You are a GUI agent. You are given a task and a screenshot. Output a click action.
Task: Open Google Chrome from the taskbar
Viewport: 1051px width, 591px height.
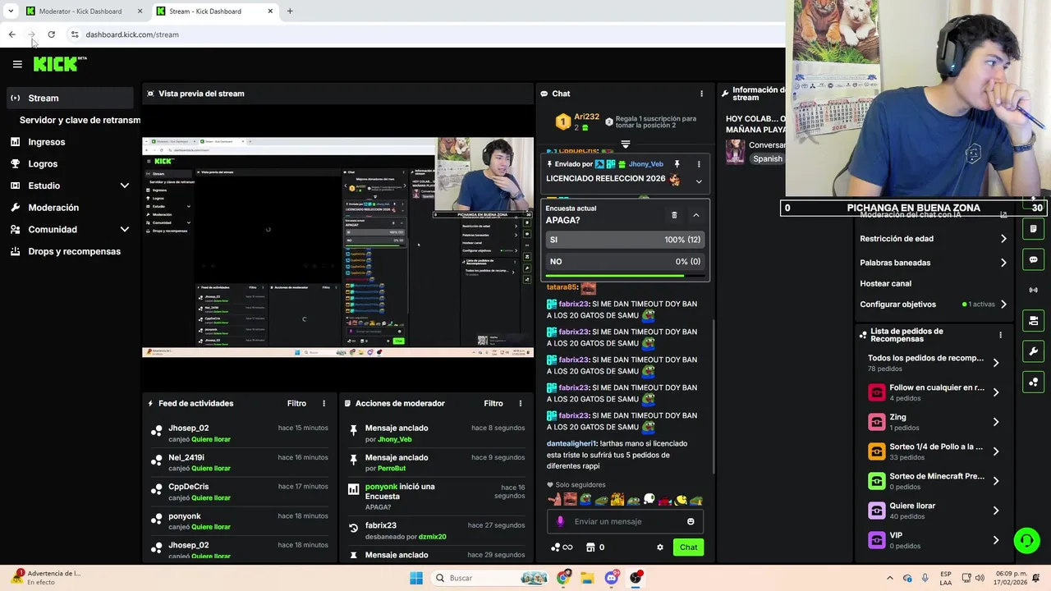click(563, 578)
